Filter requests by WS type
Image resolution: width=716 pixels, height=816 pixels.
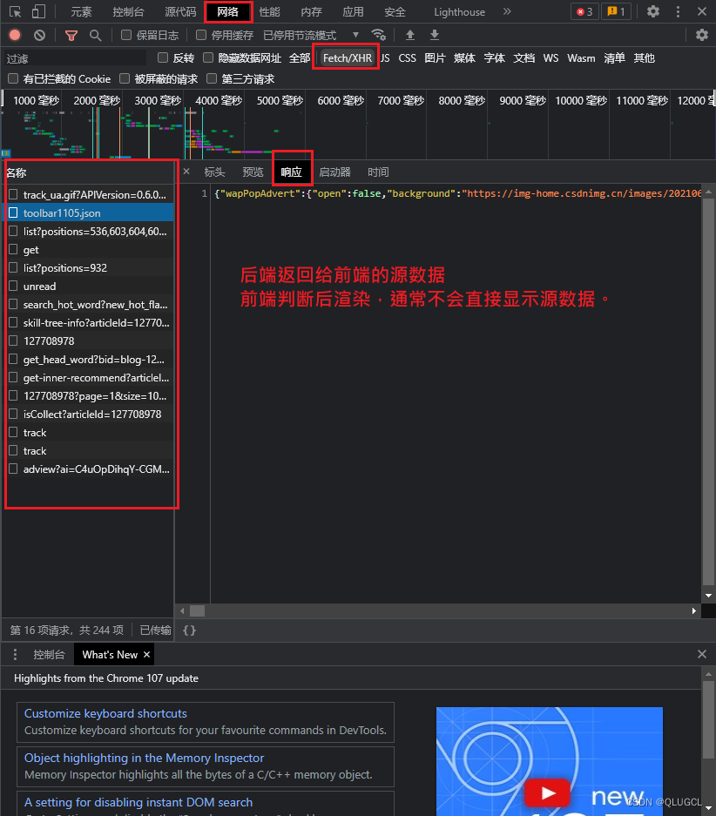pos(551,57)
